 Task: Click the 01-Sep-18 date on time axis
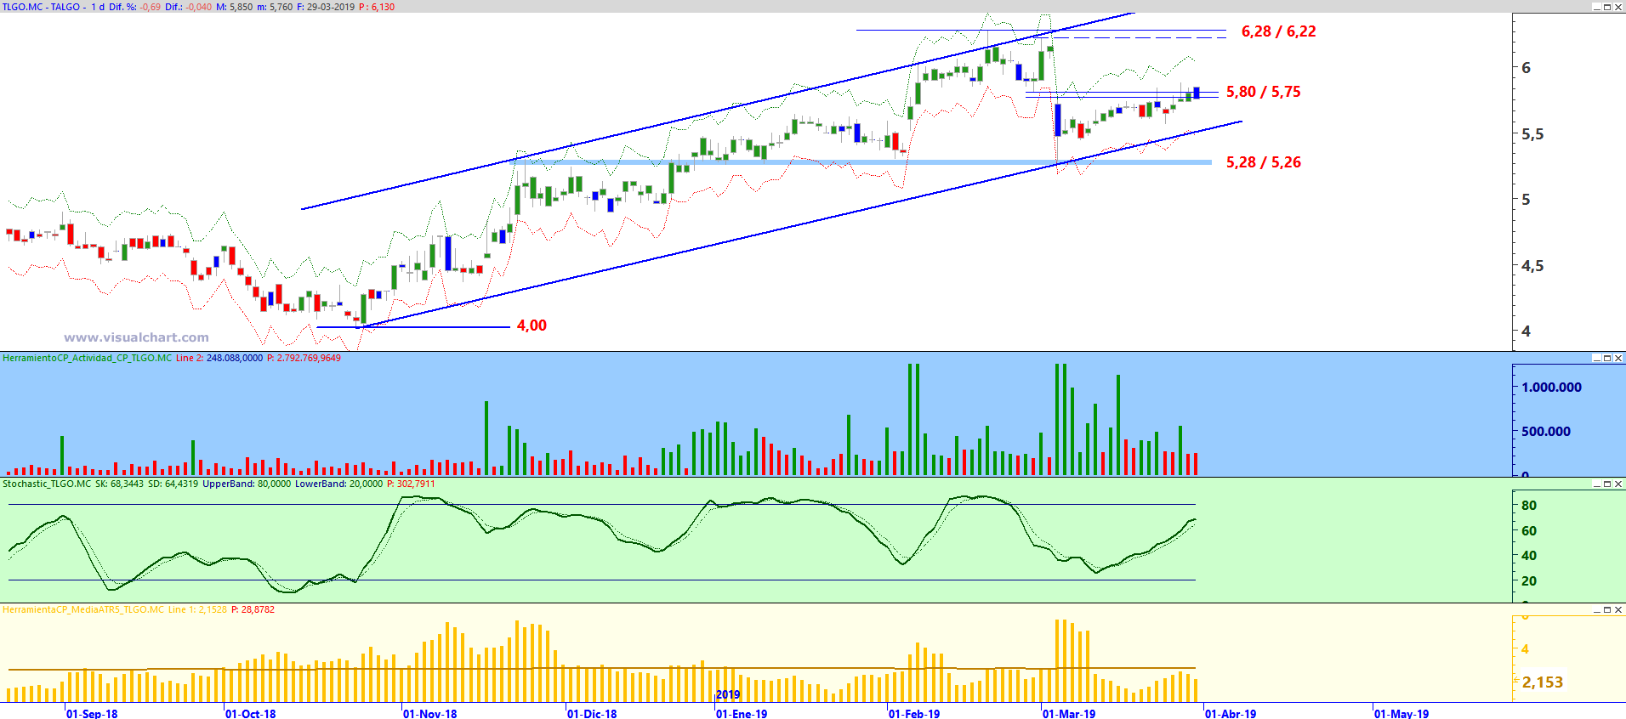pos(92,713)
